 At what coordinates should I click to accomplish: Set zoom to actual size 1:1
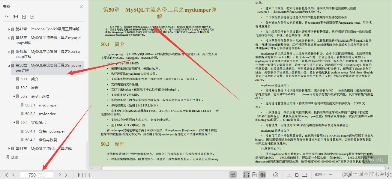pyautogui.click(x=289, y=175)
